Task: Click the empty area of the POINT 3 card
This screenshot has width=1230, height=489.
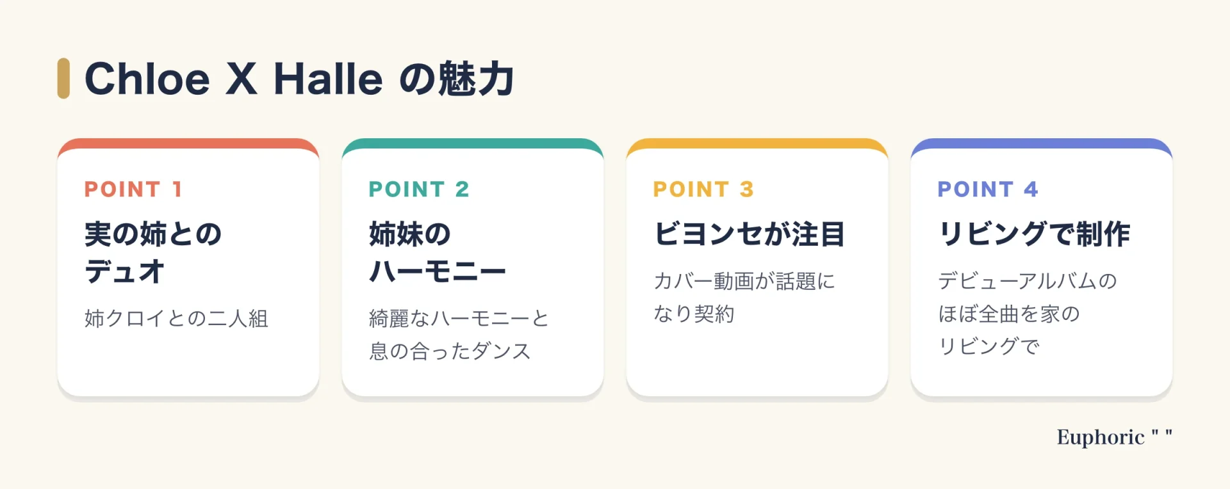Action: [757, 362]
